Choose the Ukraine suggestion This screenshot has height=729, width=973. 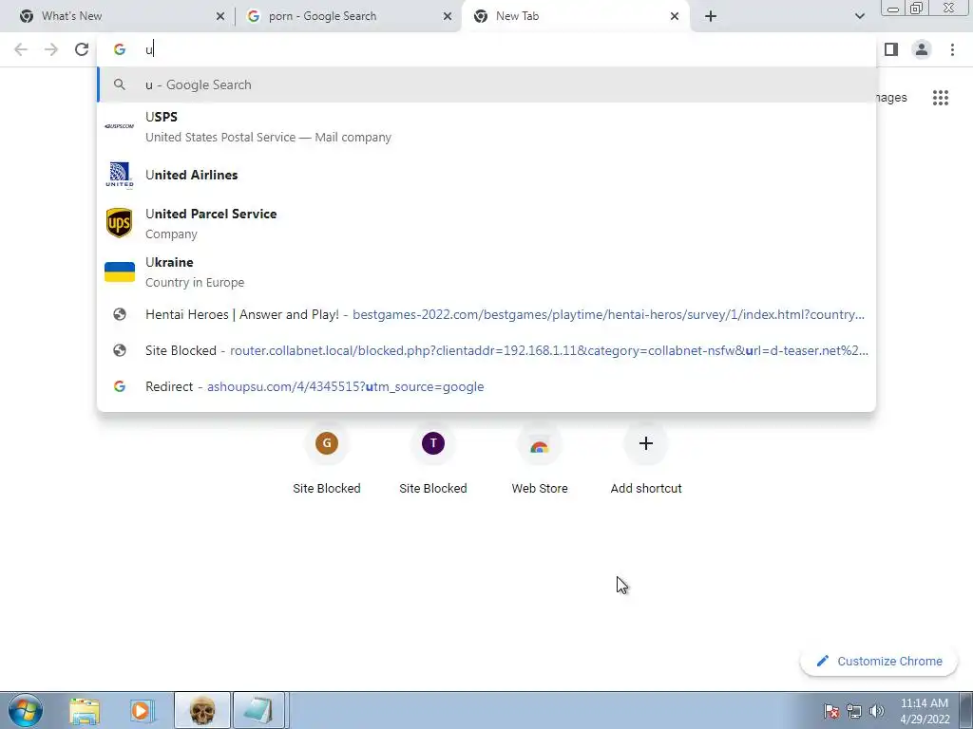[486, 271]
